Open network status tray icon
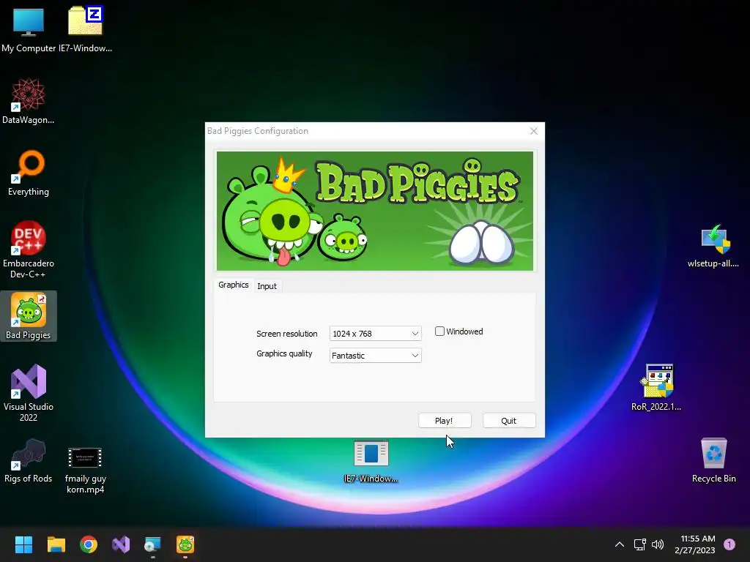Image resolution: width=750 pixels, height=562 pixels. pyautogui.click(x=639, y=544)
